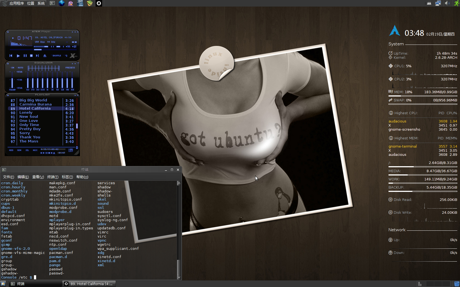Viewport: 460px width, 287px height.
Task: Open terminal 文件(F) menu
Action: (x=8, y=177)
